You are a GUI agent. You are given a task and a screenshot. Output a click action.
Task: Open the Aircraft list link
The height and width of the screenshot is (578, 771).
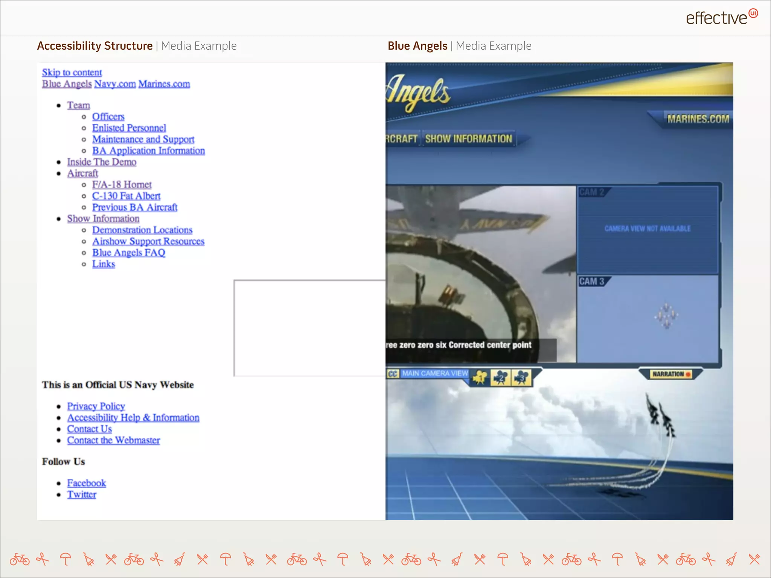[x=82, y=173]
